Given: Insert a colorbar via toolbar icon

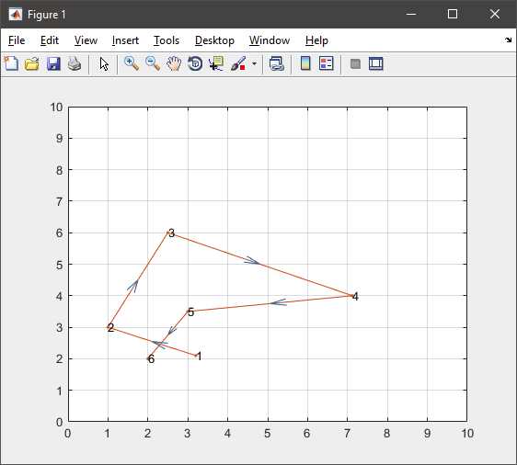Looking at the screenshot, I should (x=305, y=63).
